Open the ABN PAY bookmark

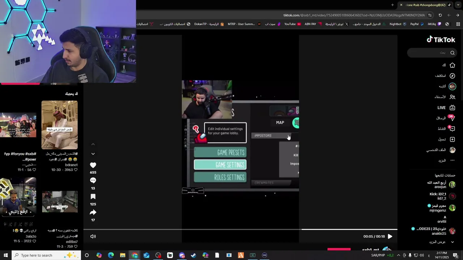point(313,24)
